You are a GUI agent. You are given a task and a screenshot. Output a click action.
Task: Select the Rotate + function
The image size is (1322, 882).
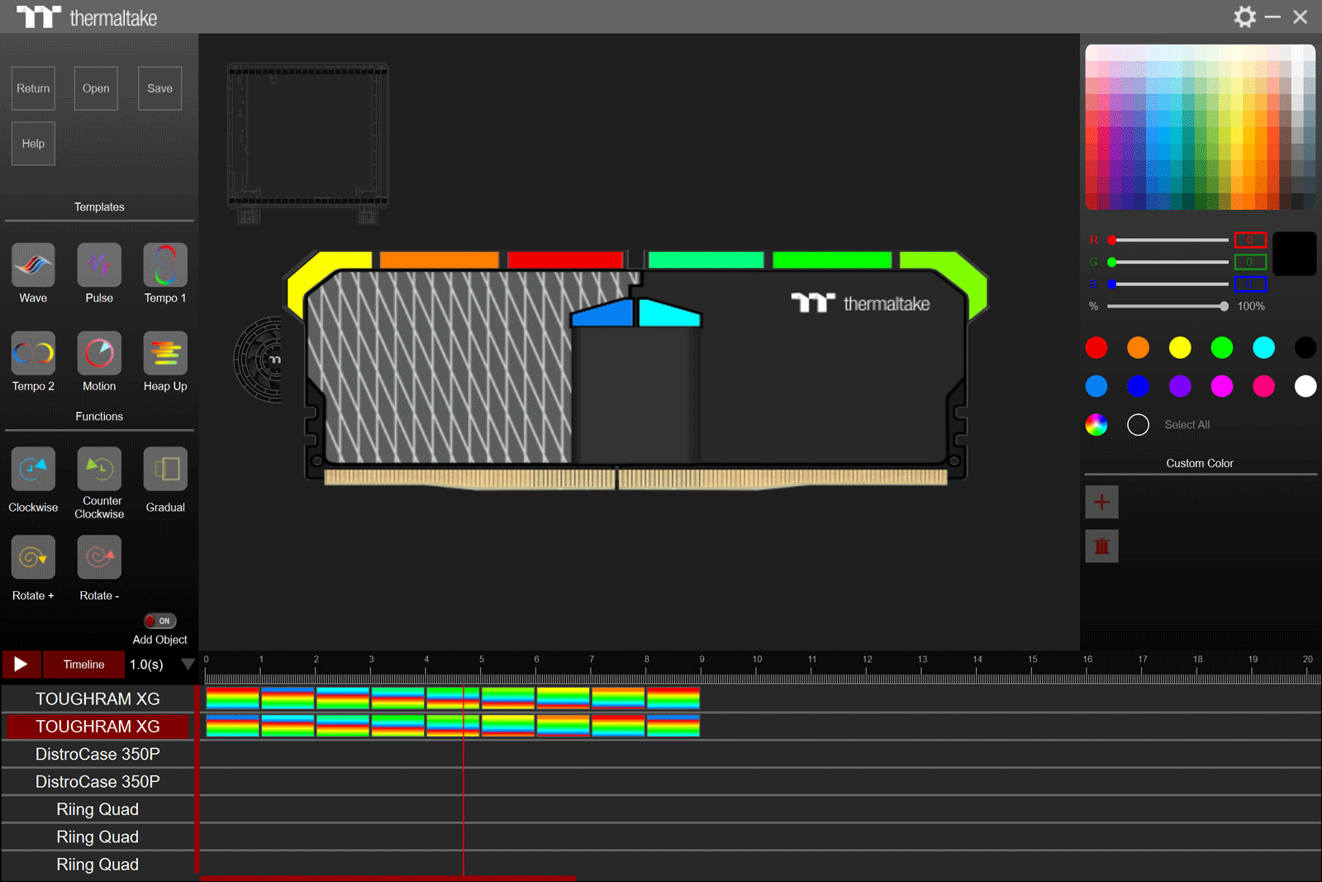[x=33, y=557]
